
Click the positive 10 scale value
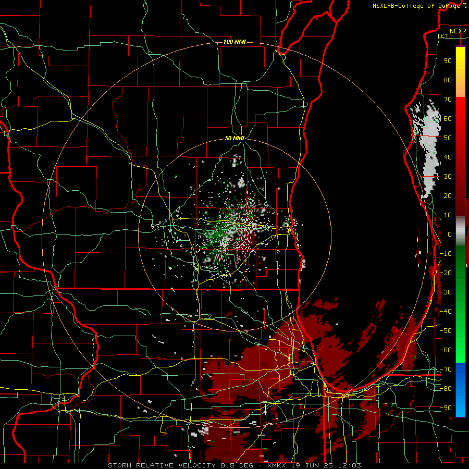tap(448, 215)
